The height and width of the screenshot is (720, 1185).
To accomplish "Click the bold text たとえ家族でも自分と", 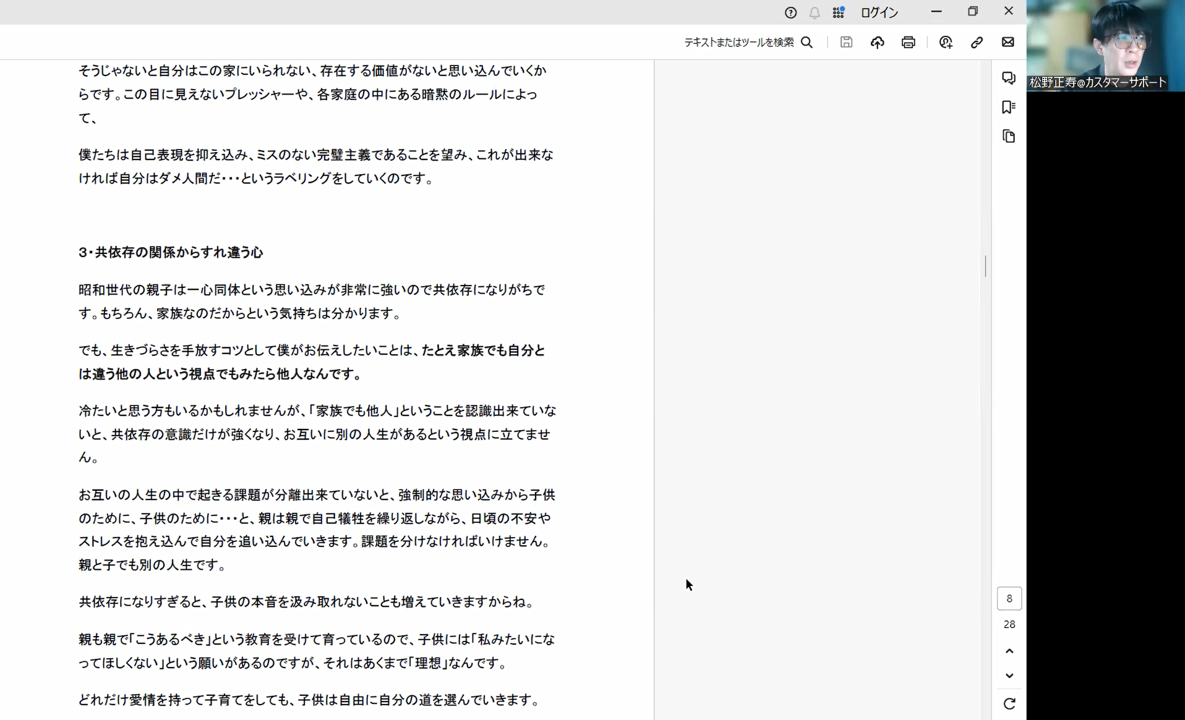I will click(x=483, y=350).
